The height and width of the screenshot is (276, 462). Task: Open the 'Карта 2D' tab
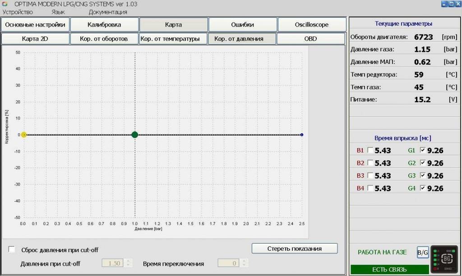pyautogui.click(x=35, y=39)
